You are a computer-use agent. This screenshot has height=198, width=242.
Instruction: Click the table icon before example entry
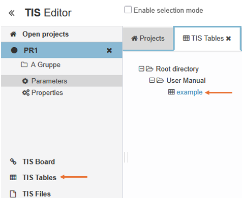click(171, 92)
